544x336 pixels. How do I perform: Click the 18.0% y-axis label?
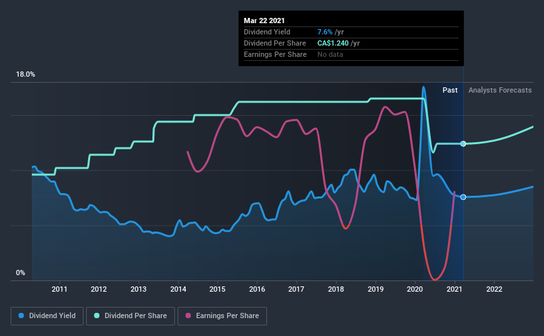point(25,75)
